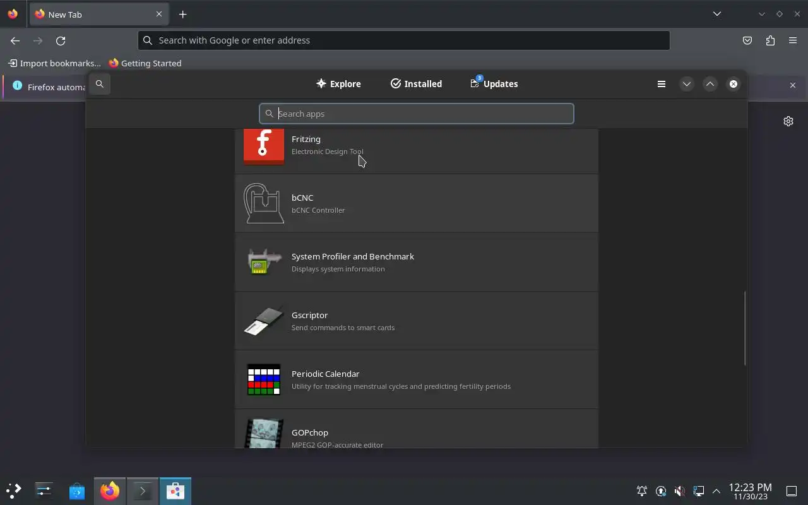808x505 pixels.
Task: Click the updates tray icon
Action: coord(661,490)
